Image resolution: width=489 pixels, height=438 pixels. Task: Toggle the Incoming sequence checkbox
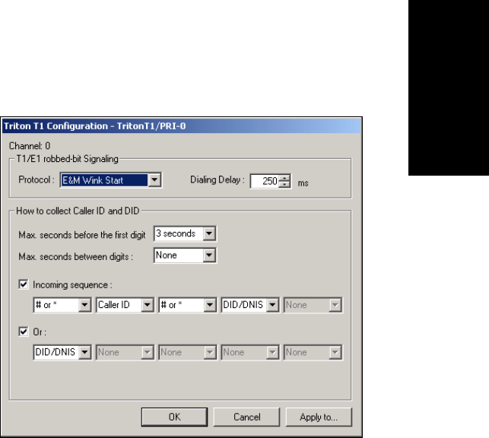pos(24,284)
